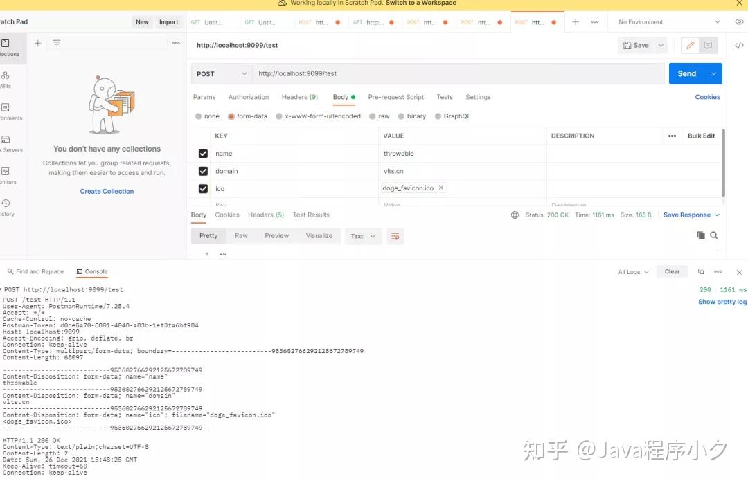
Task: Remove the doge_favicon.ico file attachment
Action: click(441, 188)
